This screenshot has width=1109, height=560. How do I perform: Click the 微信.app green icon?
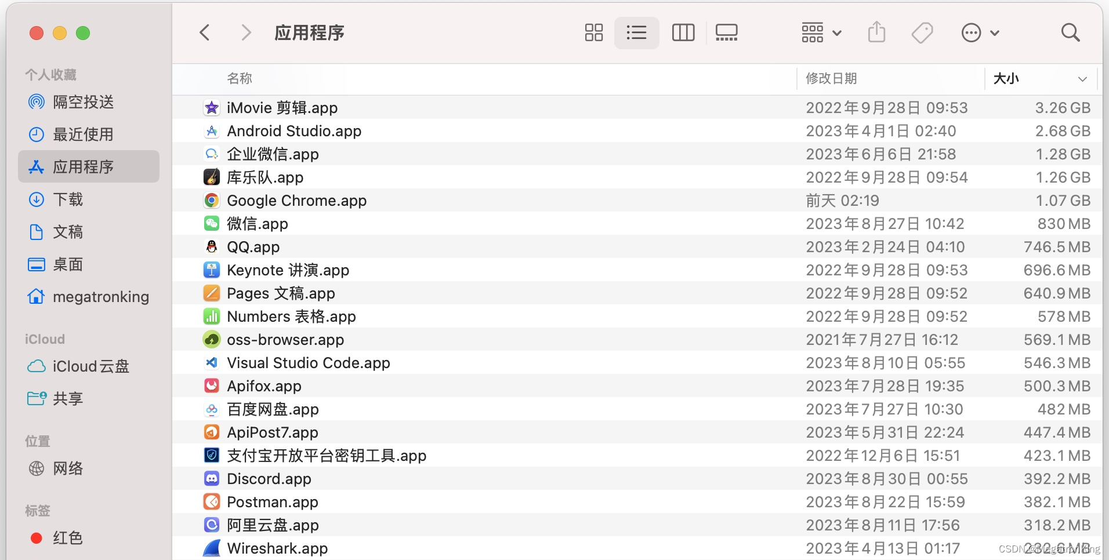click(212, 224)
